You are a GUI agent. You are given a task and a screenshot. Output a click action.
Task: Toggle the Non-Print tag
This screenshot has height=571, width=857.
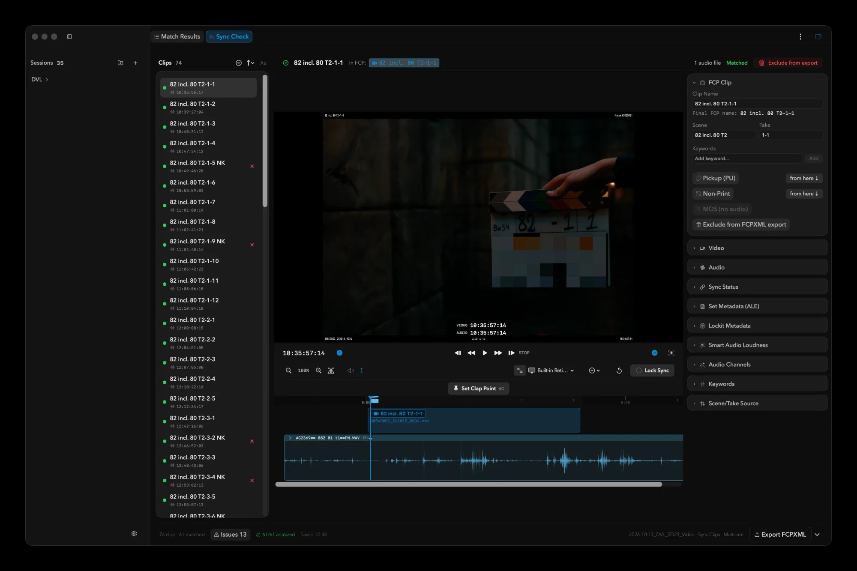pos(713,194)
